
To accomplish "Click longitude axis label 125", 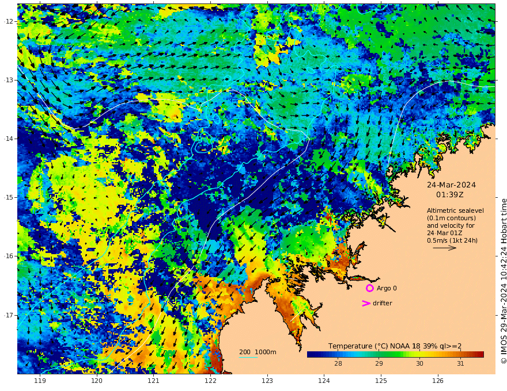I will (x=381, y=381).
